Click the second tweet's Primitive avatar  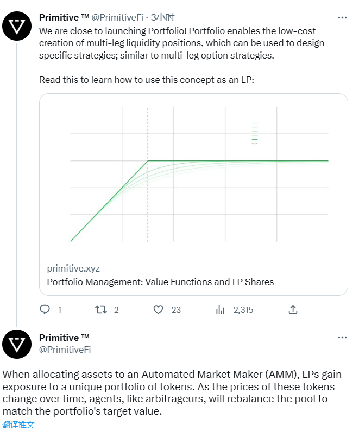pyautogui.click(x=17, y=344)
